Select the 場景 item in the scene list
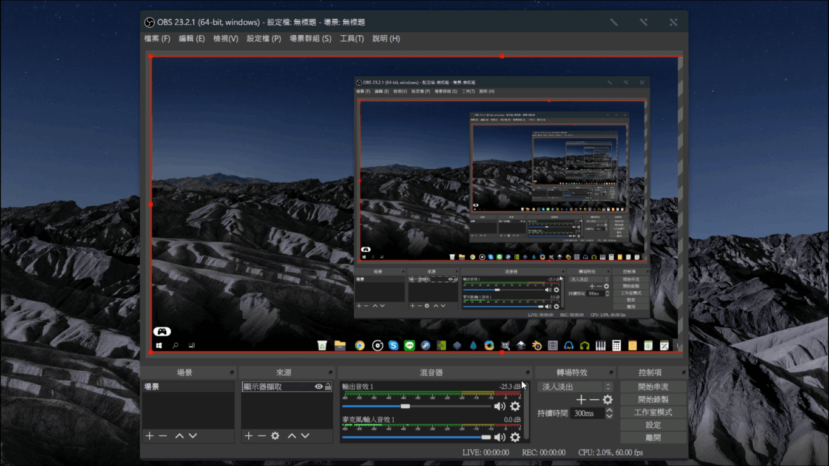This screenshot has height=466, width=829. pyautogui.click(x=188, y=387)
